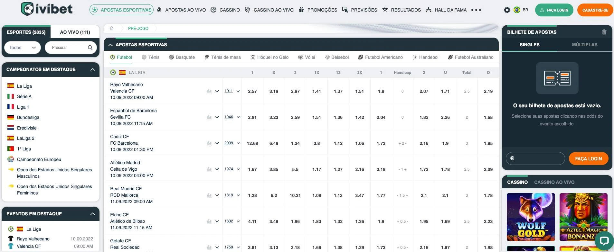
Task: Open Open dos Estados Unidos Singulares Femininos
Action: tap(54, 190)
